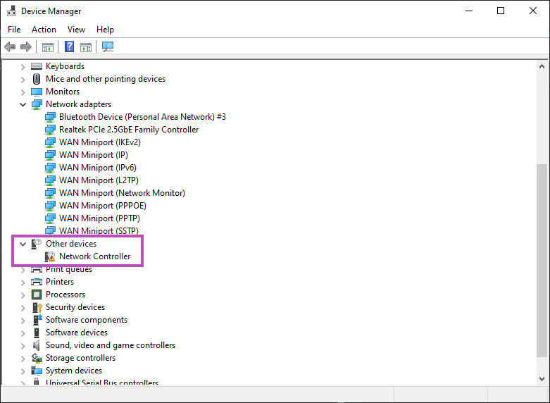
Task: Collapse the Network adapters node
Action: 23,104
